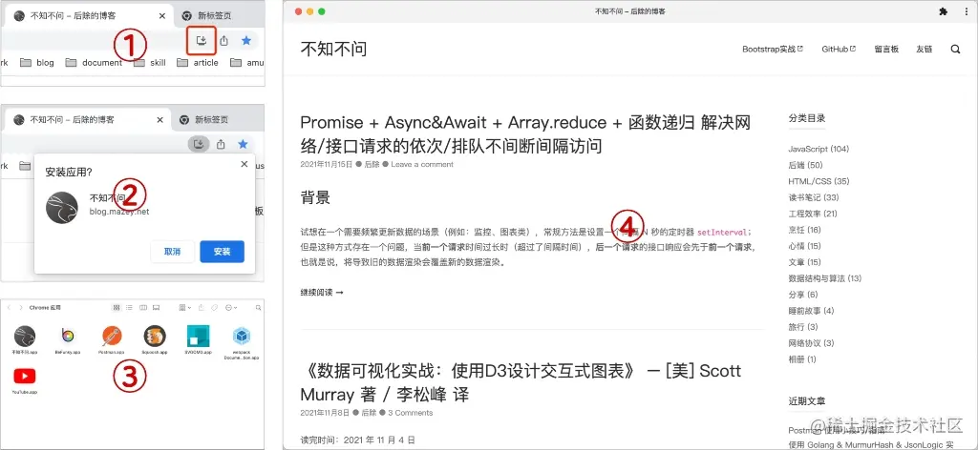Select BeFunky.app in Finder

[68, 339]
